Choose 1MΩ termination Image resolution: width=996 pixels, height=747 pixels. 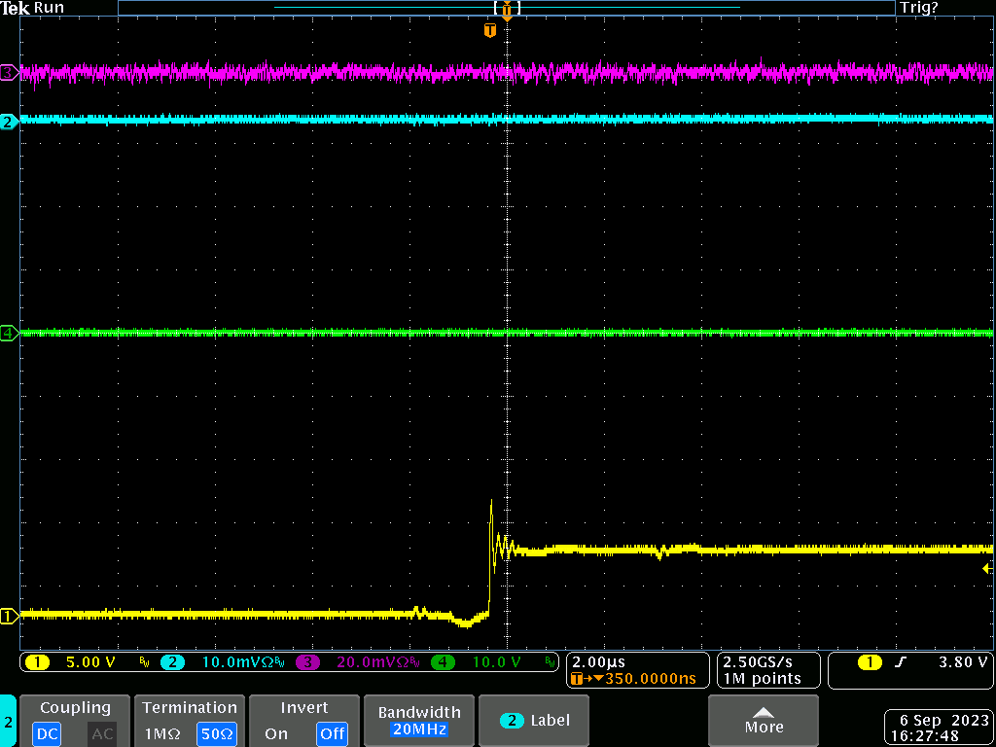160,733
